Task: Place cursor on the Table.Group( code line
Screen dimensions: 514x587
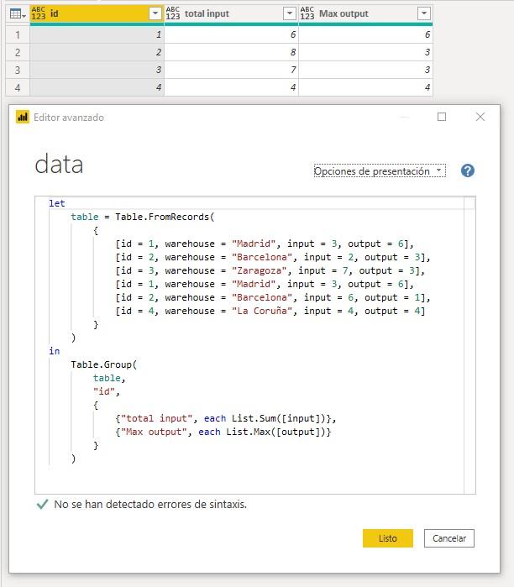Action: pos(103,364)
